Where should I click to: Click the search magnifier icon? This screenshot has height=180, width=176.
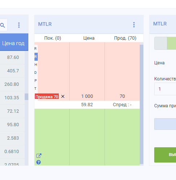click(x=3, y=25)
